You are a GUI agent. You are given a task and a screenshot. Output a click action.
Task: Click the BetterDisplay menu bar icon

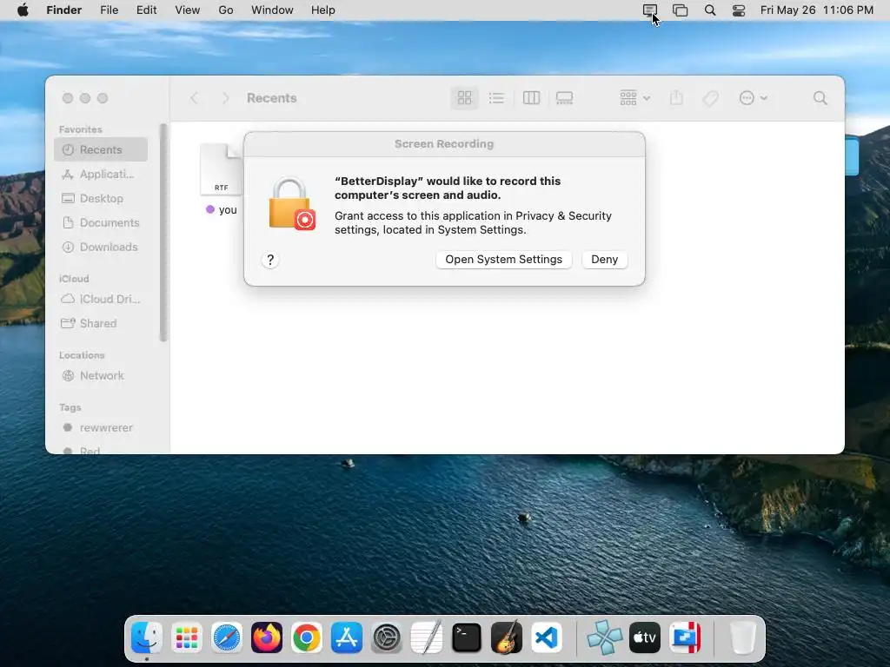pos(649,10)
